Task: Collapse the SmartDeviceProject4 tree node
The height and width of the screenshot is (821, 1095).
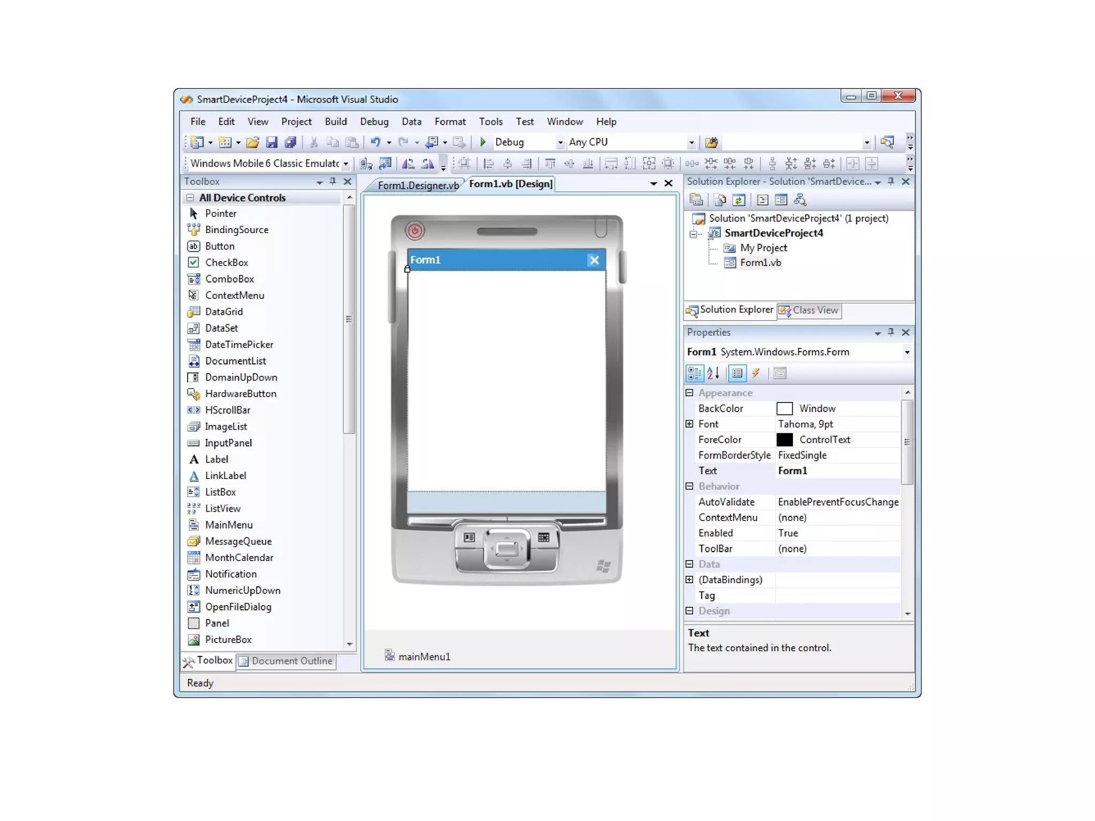Action: (693, 234)
